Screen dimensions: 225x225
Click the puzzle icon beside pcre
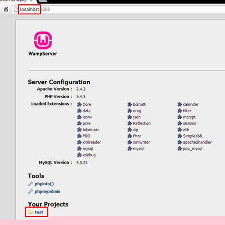(79, 123)
